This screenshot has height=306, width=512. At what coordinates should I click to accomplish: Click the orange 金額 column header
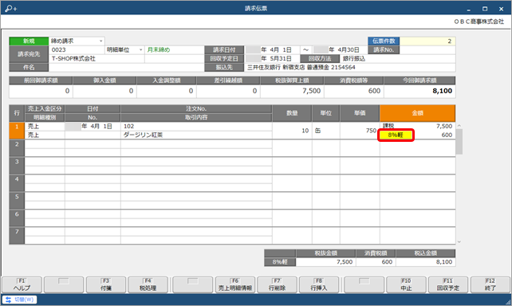point(417,113)
